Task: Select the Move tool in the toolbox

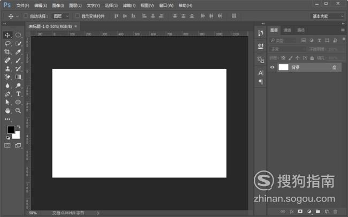Action: click(7, 35)
